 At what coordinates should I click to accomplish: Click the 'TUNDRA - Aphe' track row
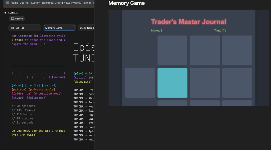point(84,131)
